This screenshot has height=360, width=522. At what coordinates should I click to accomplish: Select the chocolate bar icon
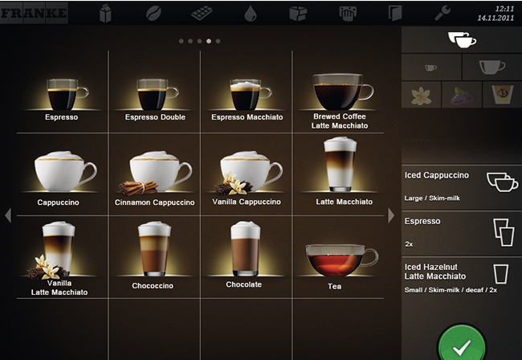[201, 13]
